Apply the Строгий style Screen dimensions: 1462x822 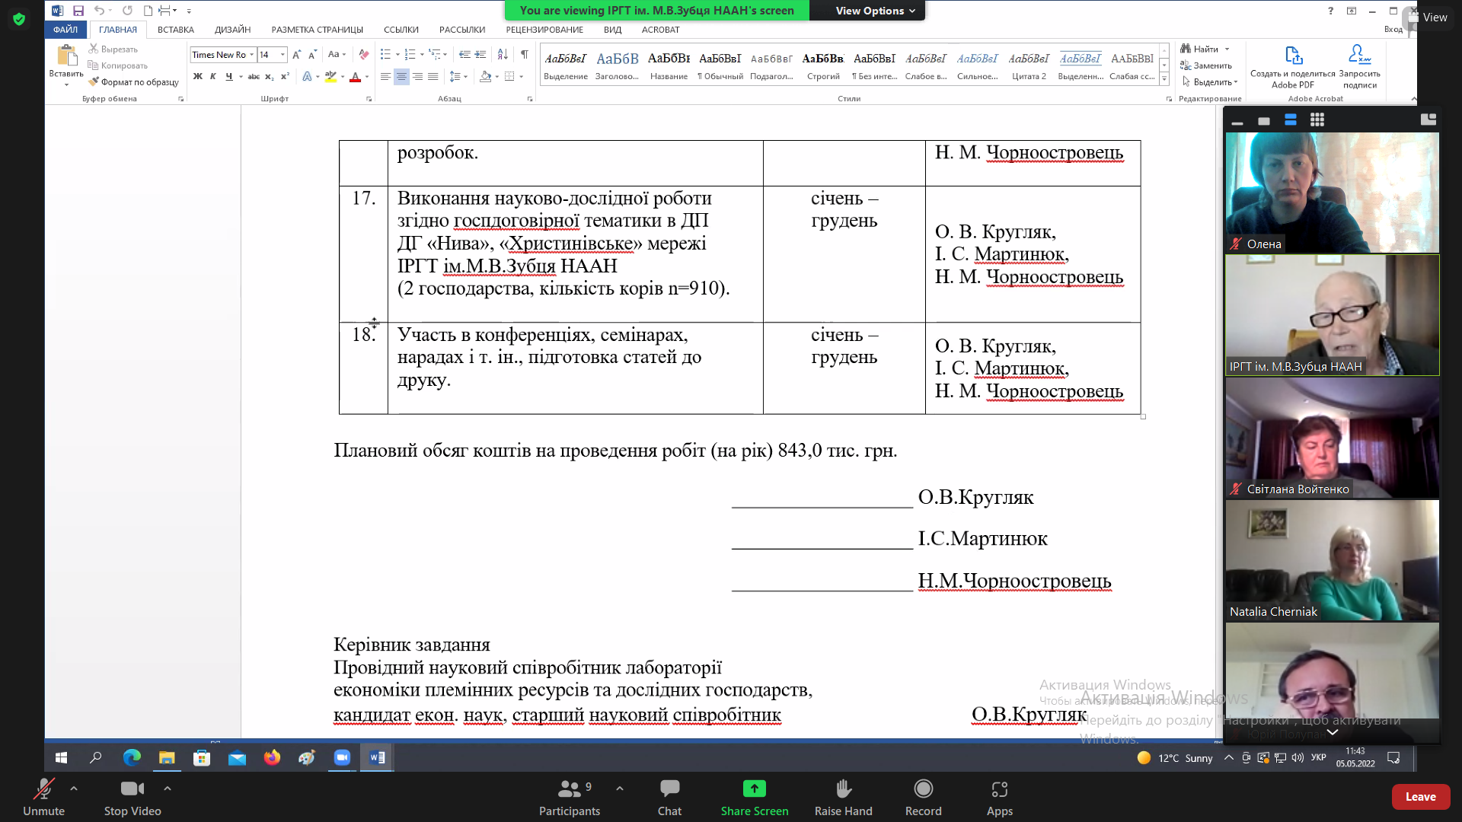click(x=823, y=65)
